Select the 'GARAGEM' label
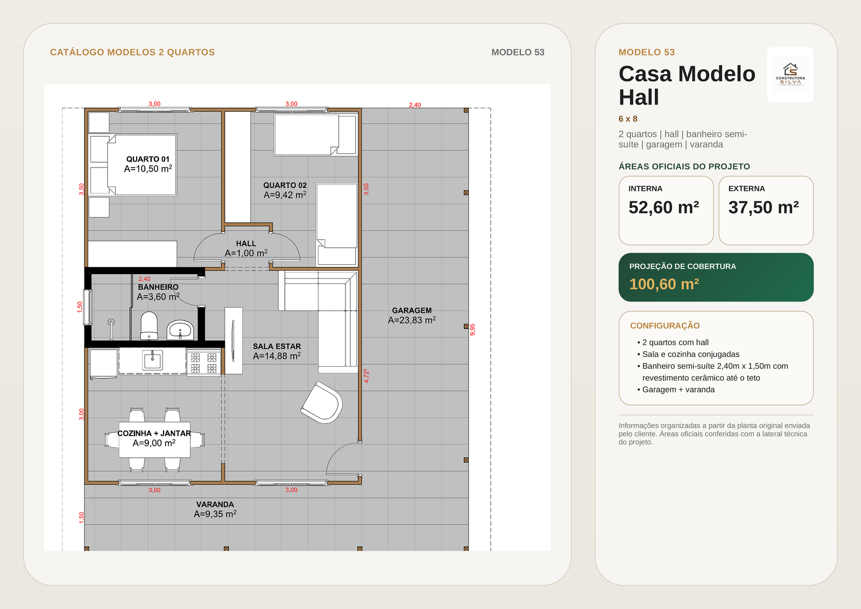Screen dimensions: 861x609 click(412, 310)
